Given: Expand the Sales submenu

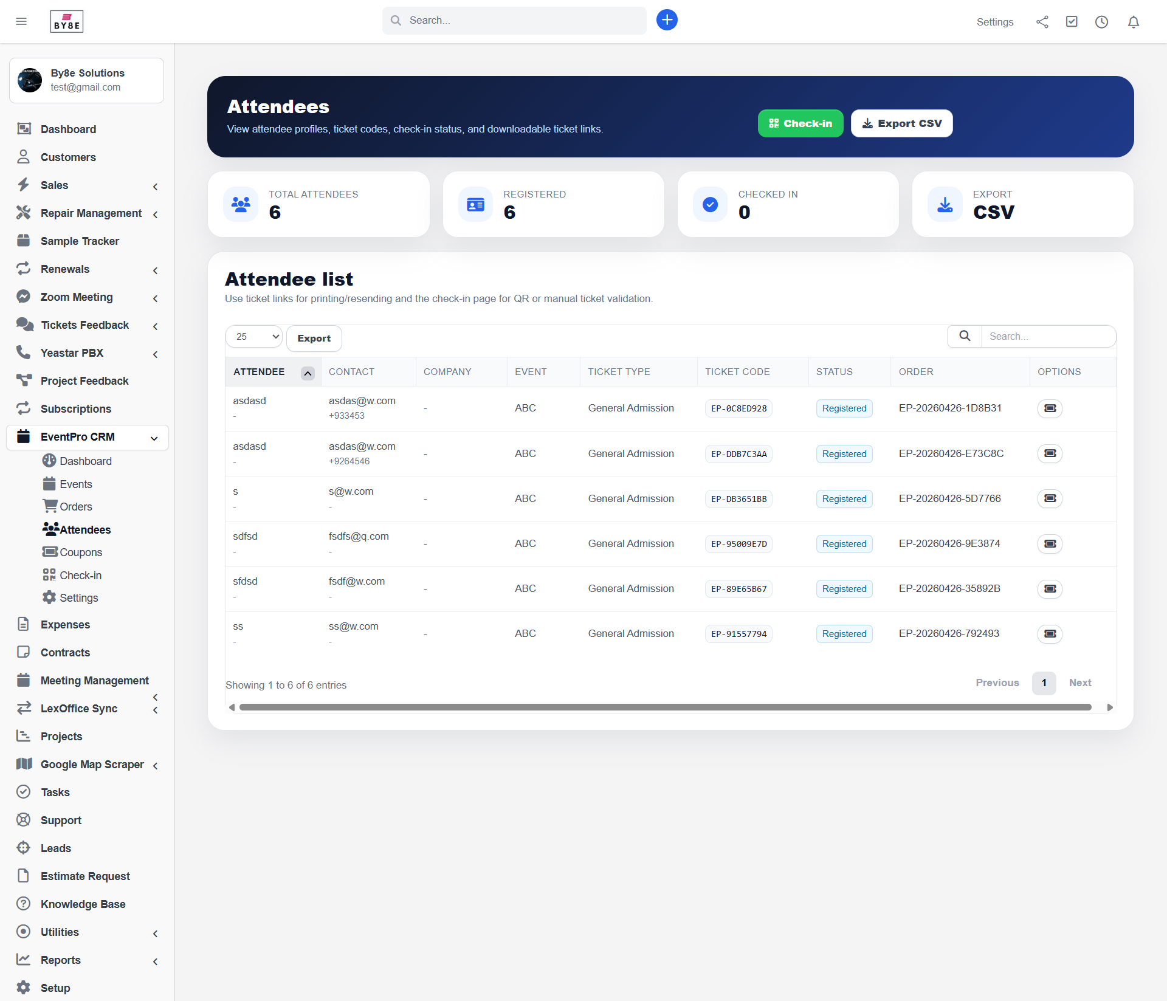Looking at the screenshot, I should click(155, 186).
